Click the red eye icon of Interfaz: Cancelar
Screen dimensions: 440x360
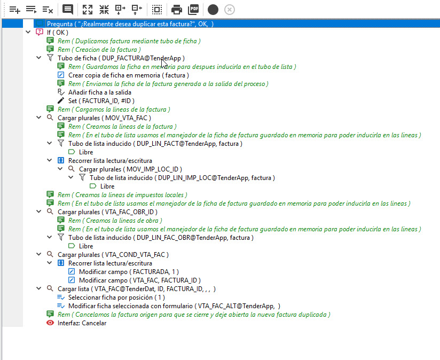point(50,323)
